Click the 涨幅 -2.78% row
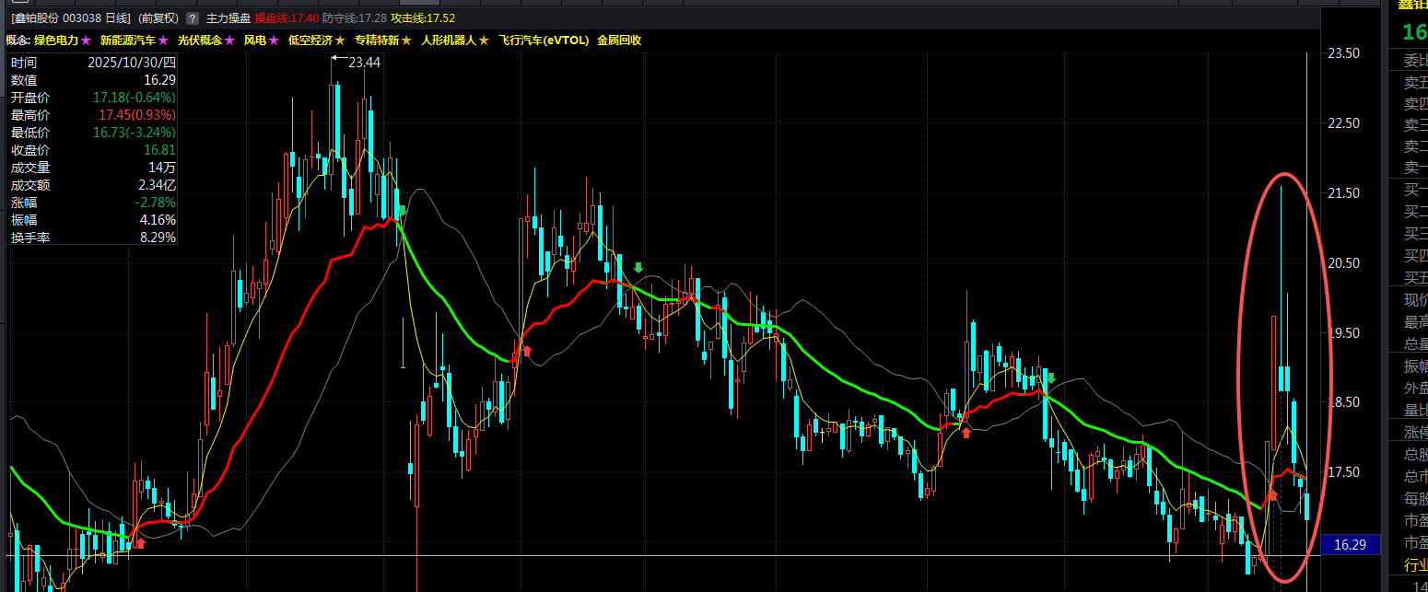This screenshot has height=592, width=1428. (x=93, y=203)
